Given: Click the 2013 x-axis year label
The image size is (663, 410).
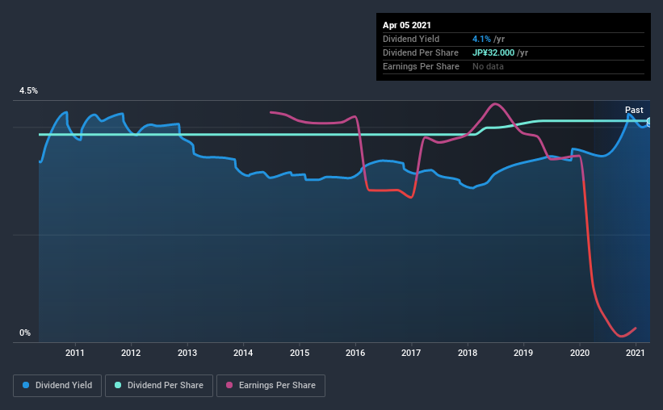Looking at the screenshot, I should [x=187, y=353].
